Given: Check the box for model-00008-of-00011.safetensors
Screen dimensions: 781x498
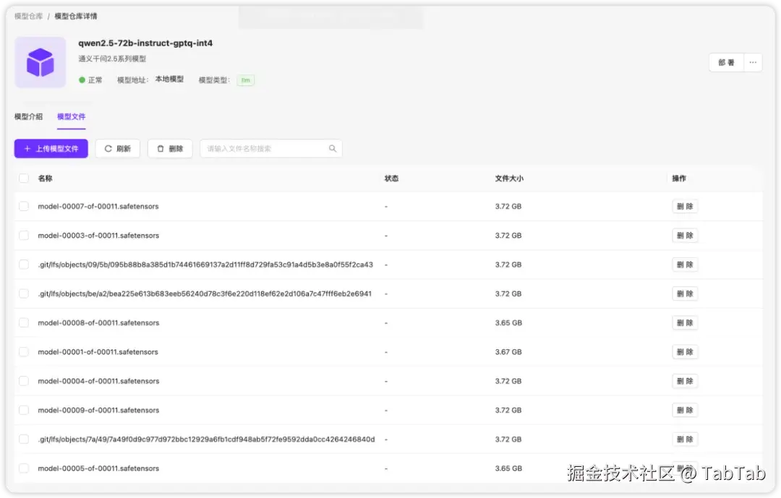Looking at the screenshot, I should [23, 322].
